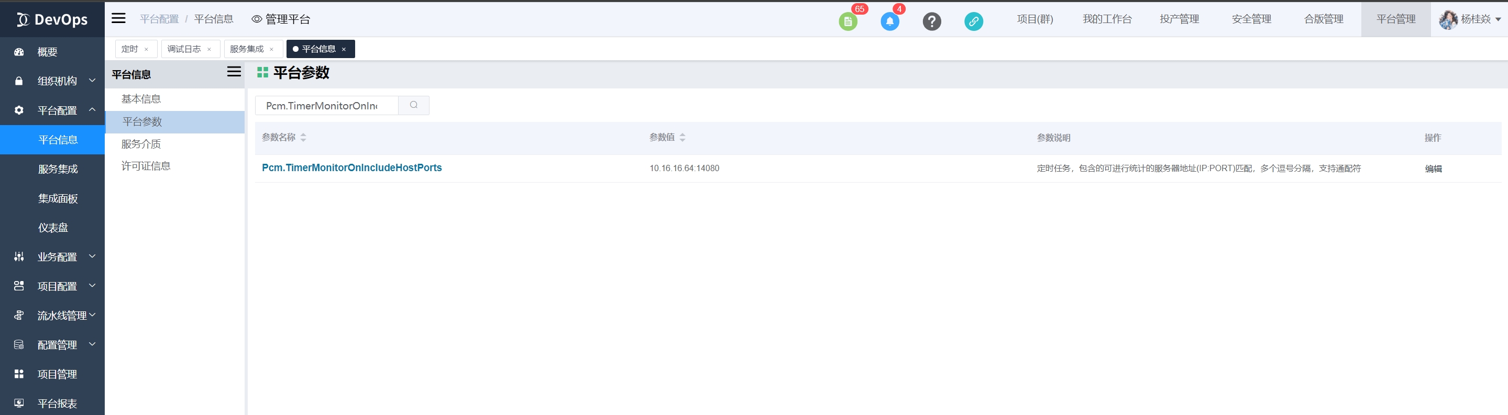1508x415 pixels.
Task: Click the 组织机构 lock icon
Action: point(19,81)
